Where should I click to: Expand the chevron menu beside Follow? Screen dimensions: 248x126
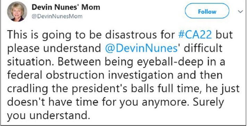pos(240,11)
